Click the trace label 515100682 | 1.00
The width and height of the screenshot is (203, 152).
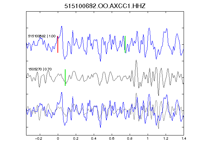point(42,36)
